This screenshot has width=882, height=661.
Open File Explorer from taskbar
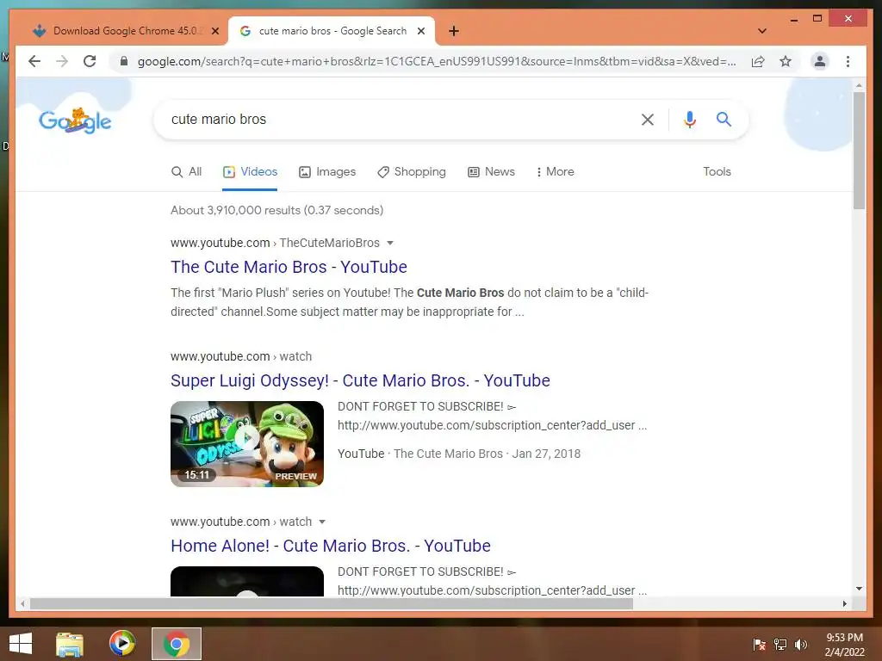(69, 644)
